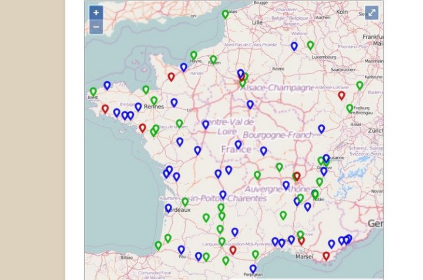This screenshot has height=280, width=423.
Task: Click the green marker at Rouen
Action: [x=213, y=59]
